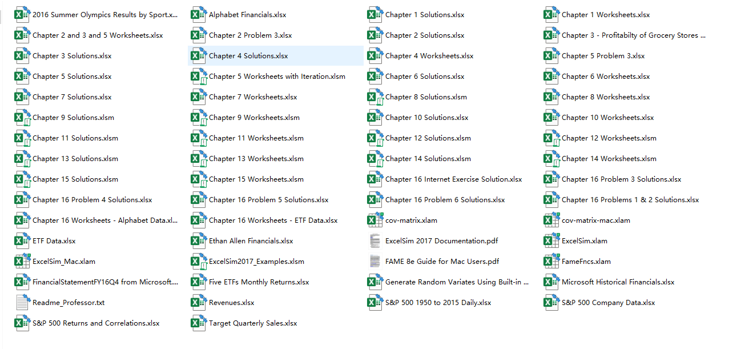The width and height of the screenshot is (741, 349).
Task: Click the file name "Chapter 15 Worksheets.xlsm"
Action: pos(256,179)
